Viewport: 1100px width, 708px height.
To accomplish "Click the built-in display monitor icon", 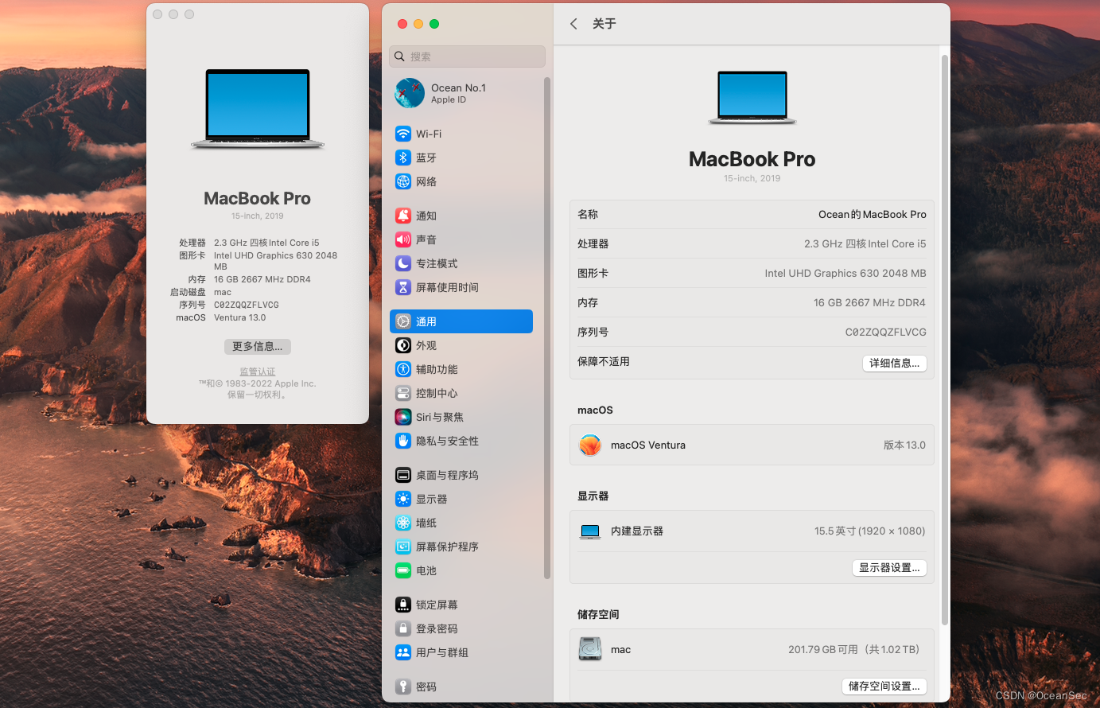I will coord(590,531).
